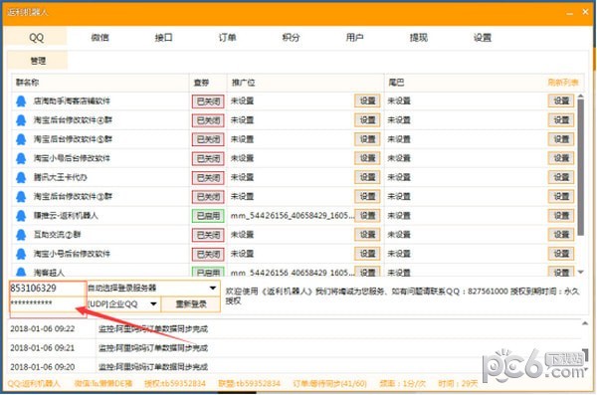
Task: Click the 重新登录 button
Action: point(191,304)
